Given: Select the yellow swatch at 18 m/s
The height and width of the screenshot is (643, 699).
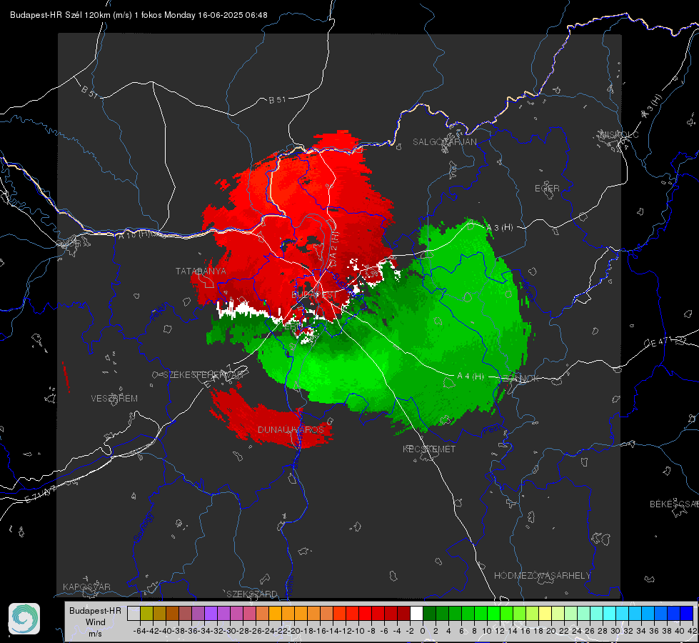Looking at the screenshot, I should click(545, 614).
